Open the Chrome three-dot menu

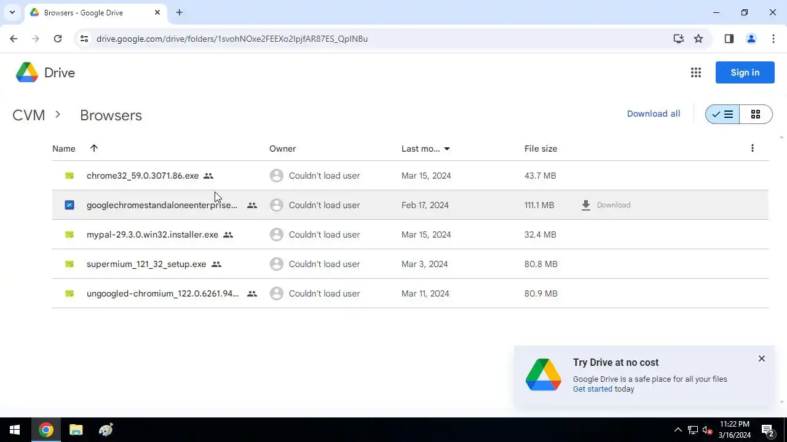(773, 39)
